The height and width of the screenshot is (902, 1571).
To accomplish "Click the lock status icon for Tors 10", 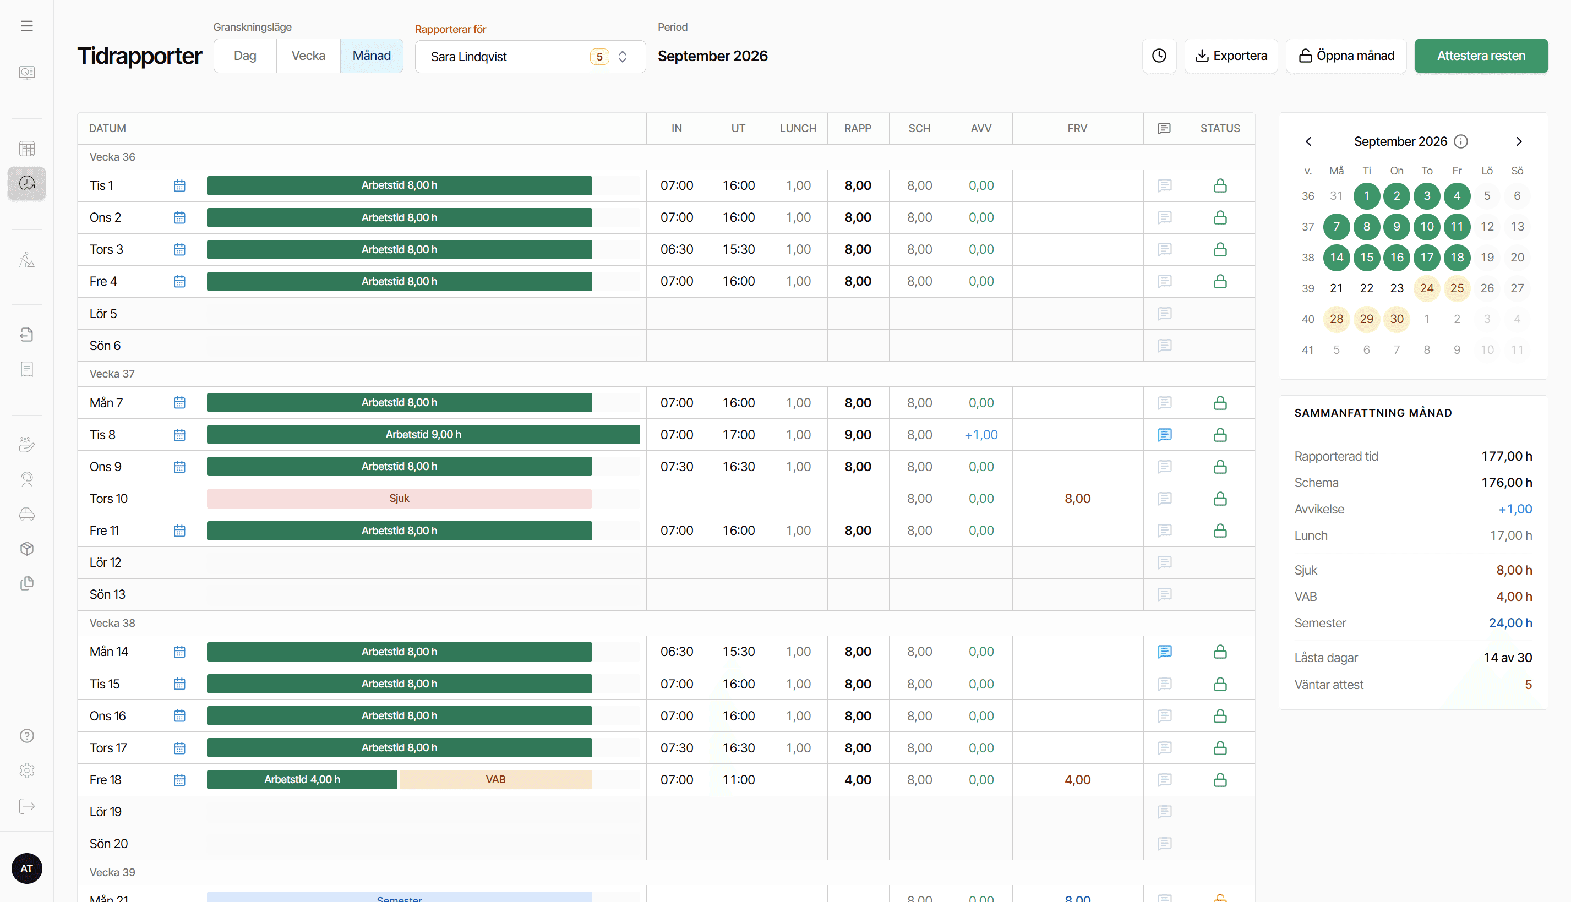I will point(1220,499).
